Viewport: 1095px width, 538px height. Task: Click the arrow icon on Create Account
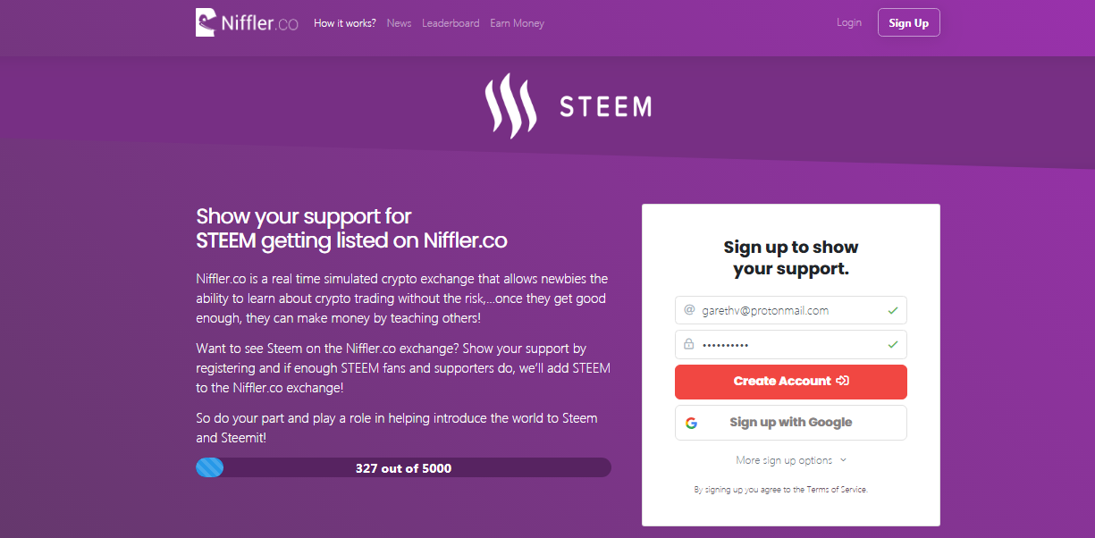[842, 381]
